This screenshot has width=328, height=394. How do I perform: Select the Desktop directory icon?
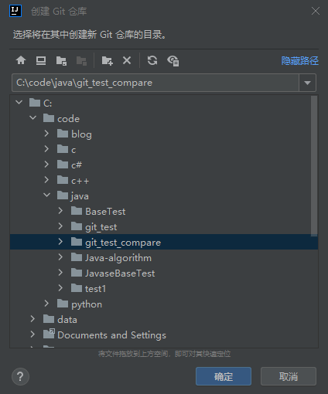coord(41,61)
